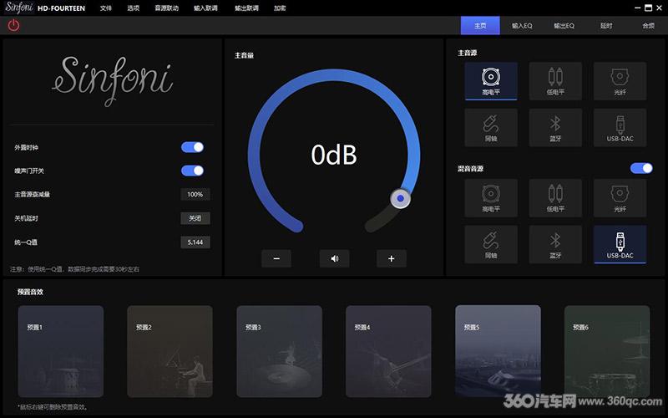The width and height of the screenshot is (668, 418).
Task: Switch to the rightmost 合频 tab
Action: pos(649,26)
